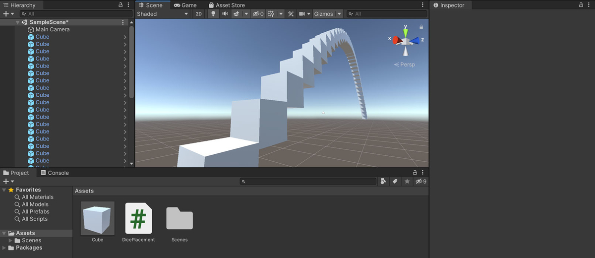Click the Gizmos toggle button
595x258 pixels.
[x=324, y=14]
